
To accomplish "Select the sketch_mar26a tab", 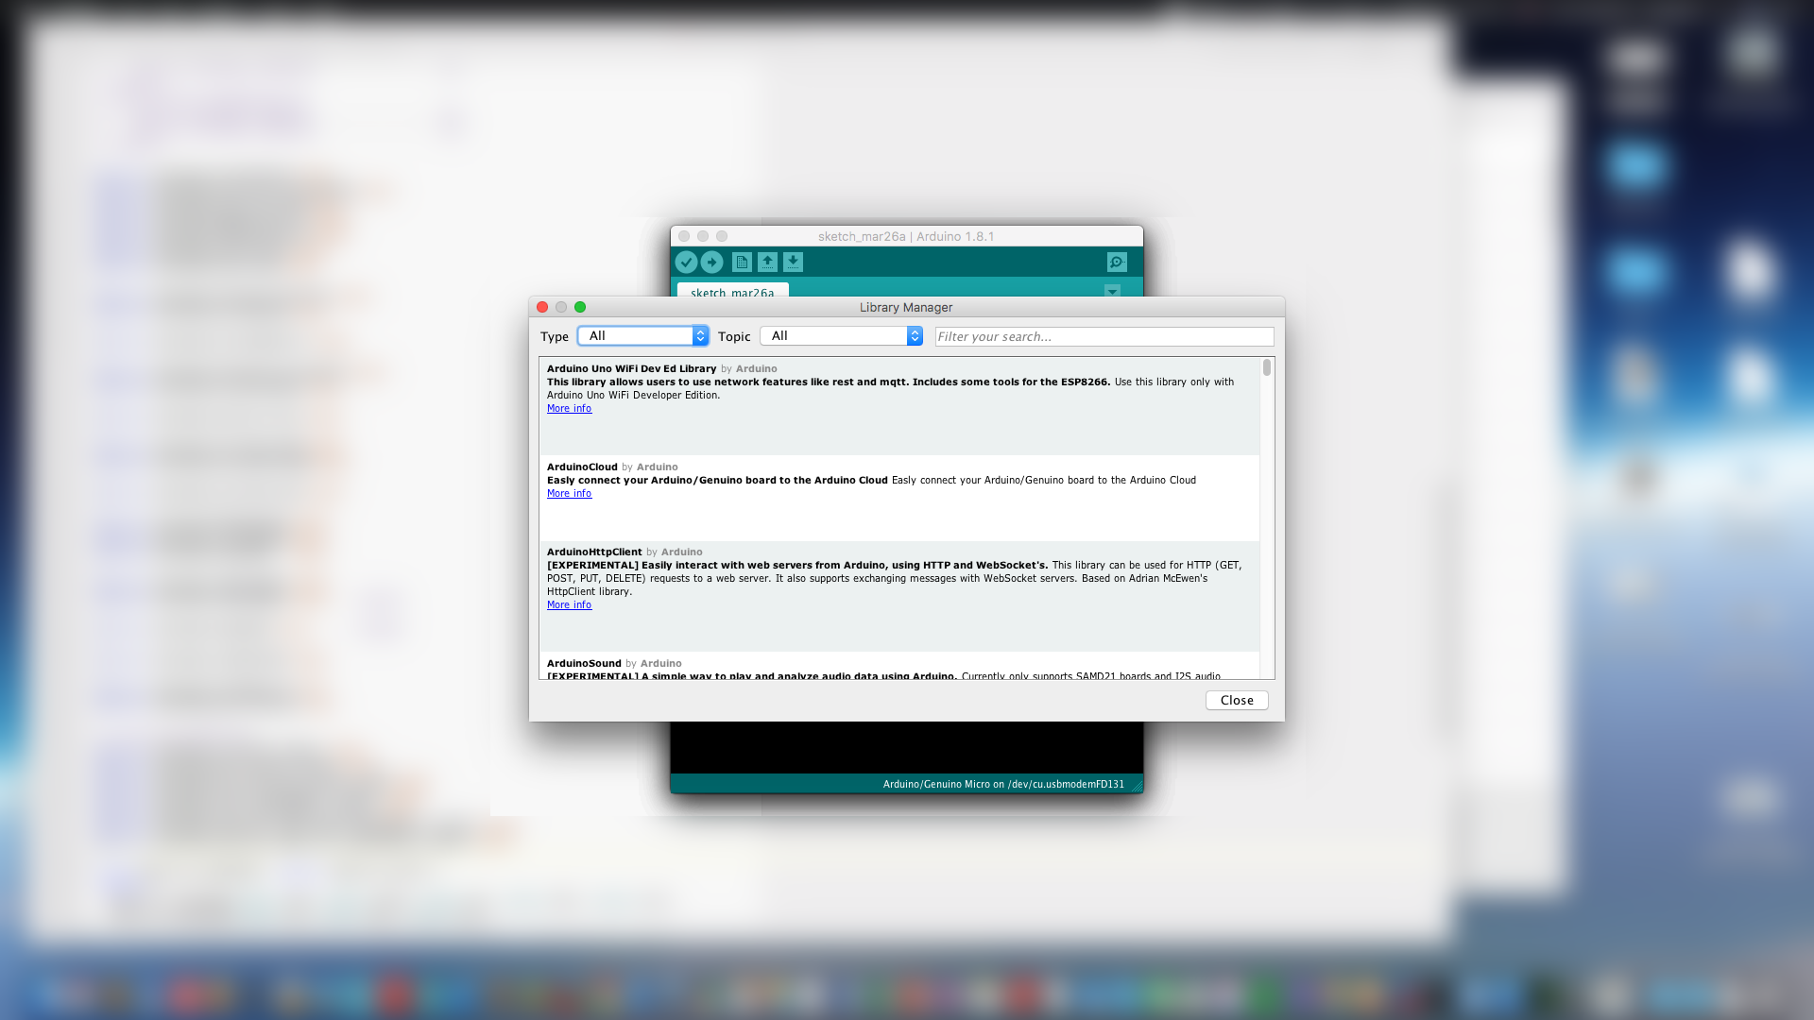I will (x=732, y=291).
